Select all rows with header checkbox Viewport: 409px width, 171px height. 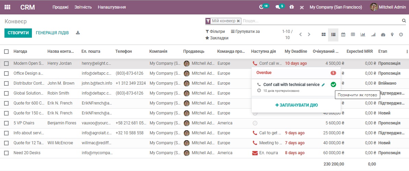click(7, 51)
